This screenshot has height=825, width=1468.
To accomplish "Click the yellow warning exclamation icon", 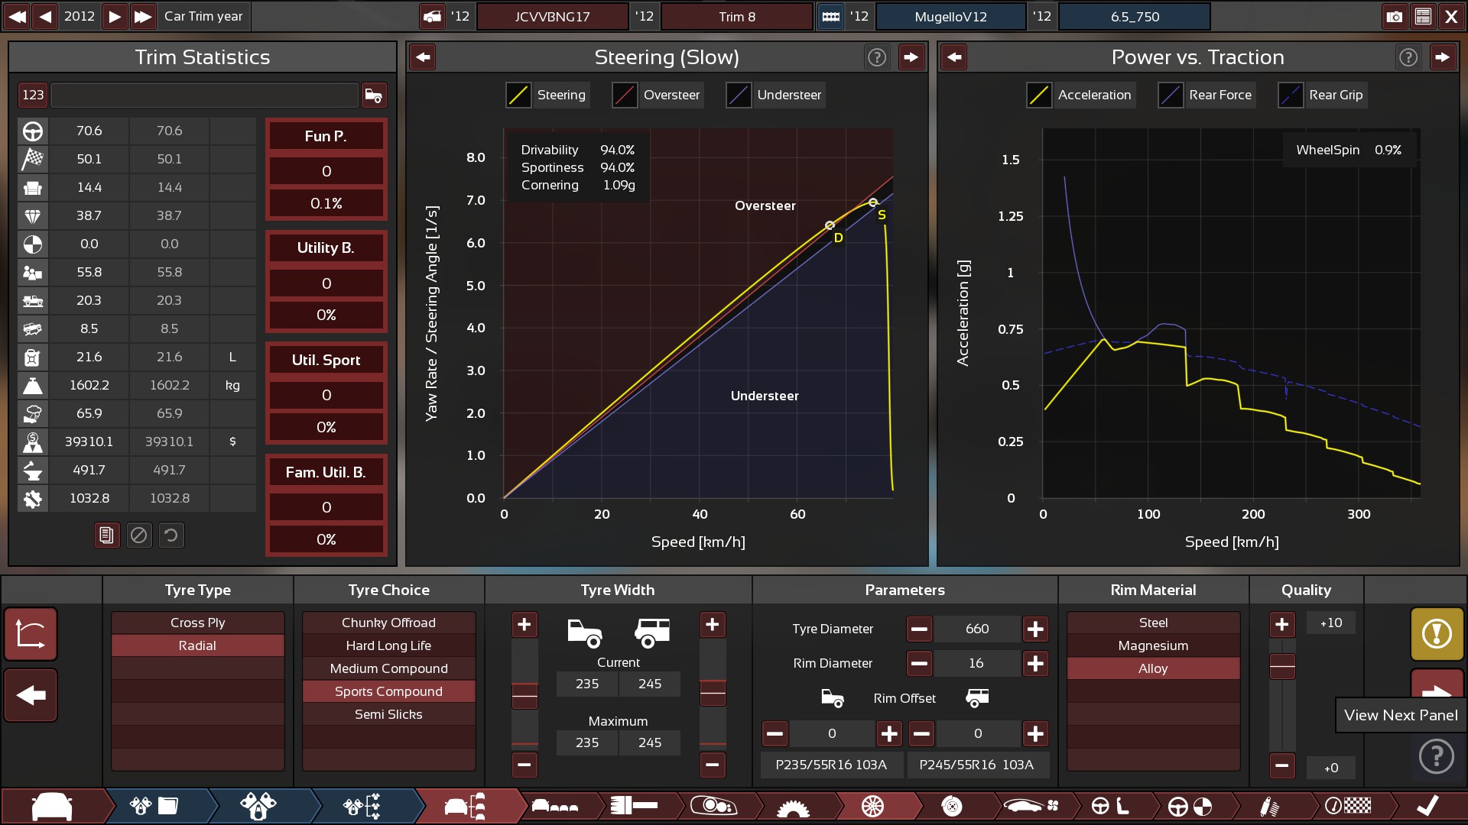I will coord(1437,633).
